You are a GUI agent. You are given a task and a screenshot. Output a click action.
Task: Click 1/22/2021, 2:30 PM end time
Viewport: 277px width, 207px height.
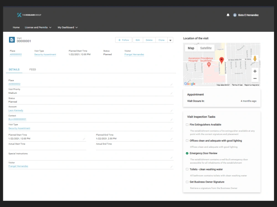click(x=106, y=139)
